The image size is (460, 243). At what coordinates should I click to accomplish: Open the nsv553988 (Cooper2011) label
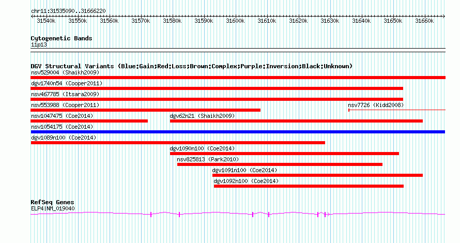pos(65,105)
